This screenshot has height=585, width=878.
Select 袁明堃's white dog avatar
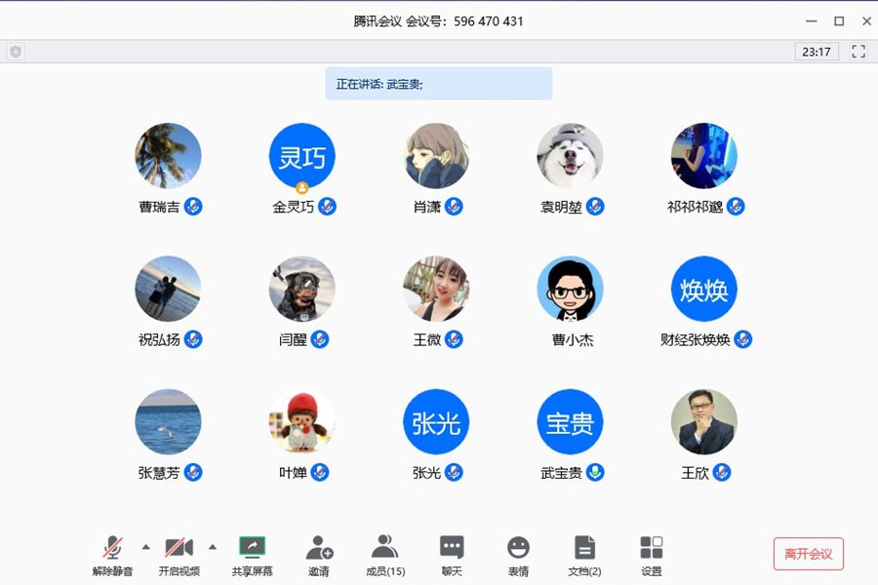point(570,156)
